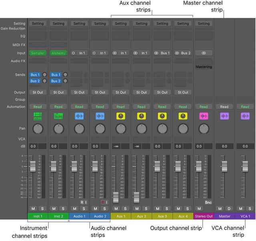The width and height of the screenshot is (256, 241).
Task: Click Aux 1 dB value field
Action: pyautogui.click(x=116, y=146)
